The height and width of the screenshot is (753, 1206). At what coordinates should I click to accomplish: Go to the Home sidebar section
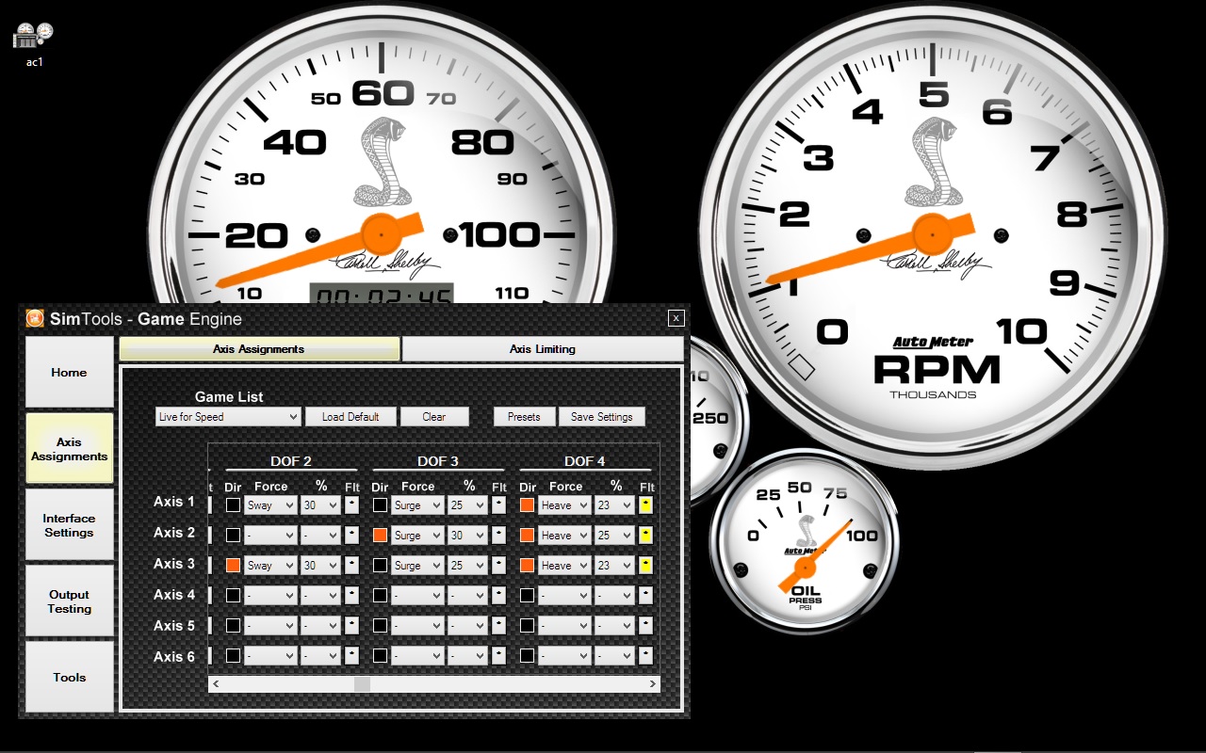[x=69, y=373]
